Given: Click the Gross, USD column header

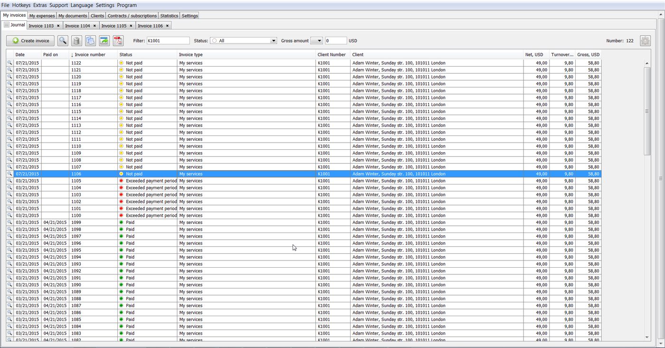Looking at the screenshot, I should tap(589, 55).
